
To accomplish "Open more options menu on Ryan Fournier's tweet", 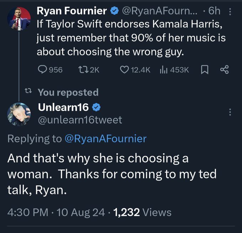I will (231, 12).
